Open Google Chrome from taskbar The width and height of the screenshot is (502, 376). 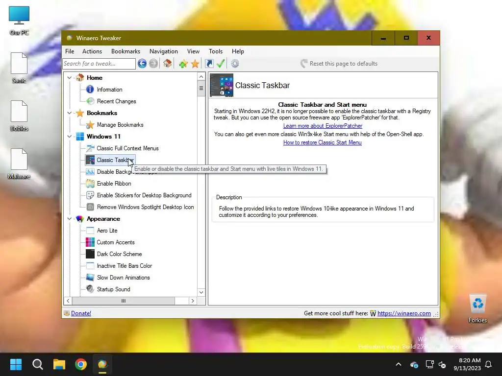tap(81, 364)
